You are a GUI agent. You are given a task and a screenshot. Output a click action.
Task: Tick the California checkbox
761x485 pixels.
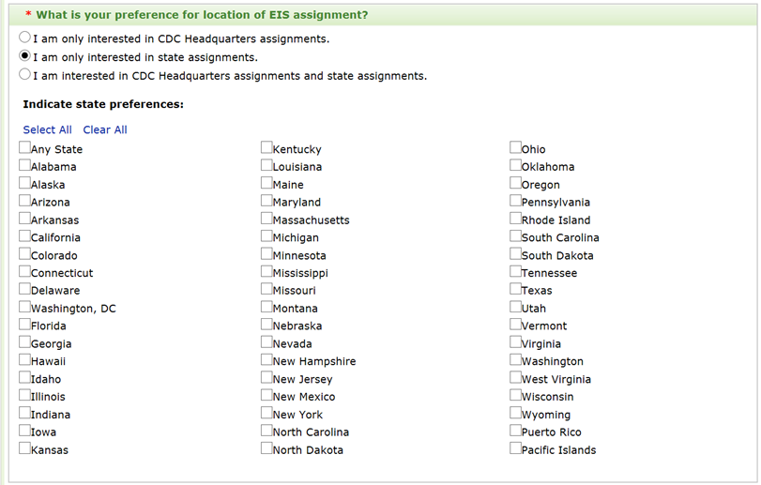(24, 236)
